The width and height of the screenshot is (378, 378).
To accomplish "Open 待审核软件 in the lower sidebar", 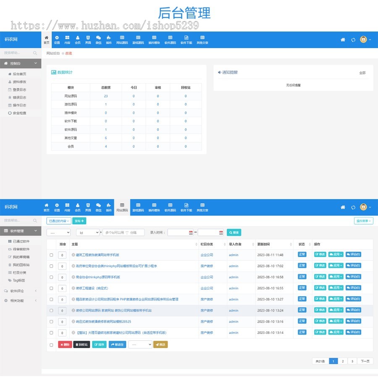I will [x=19, y=249].
